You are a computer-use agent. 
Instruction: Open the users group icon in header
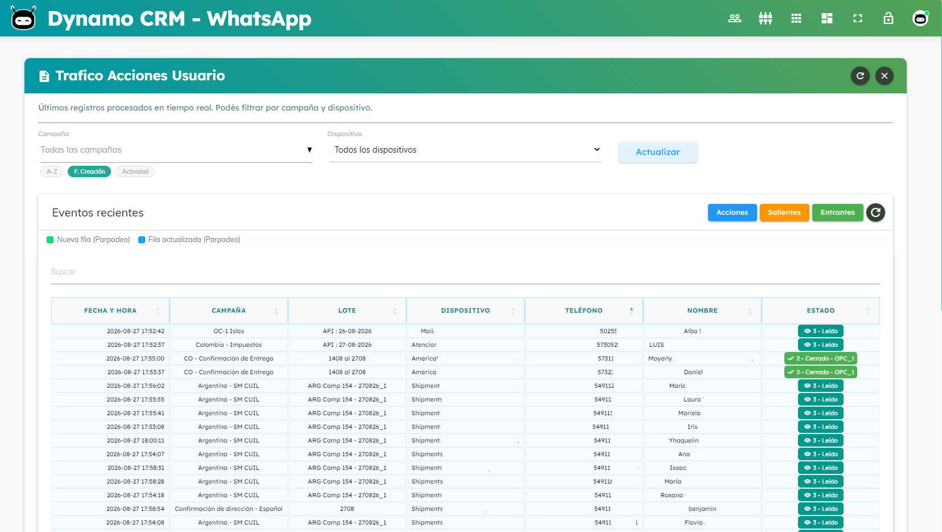click(x=735, y=18)
